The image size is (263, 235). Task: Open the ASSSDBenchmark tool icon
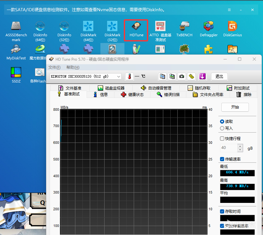(x=16, y=31)
